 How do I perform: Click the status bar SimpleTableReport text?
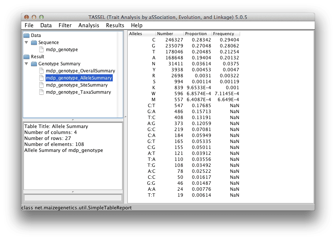click(77, 208)
